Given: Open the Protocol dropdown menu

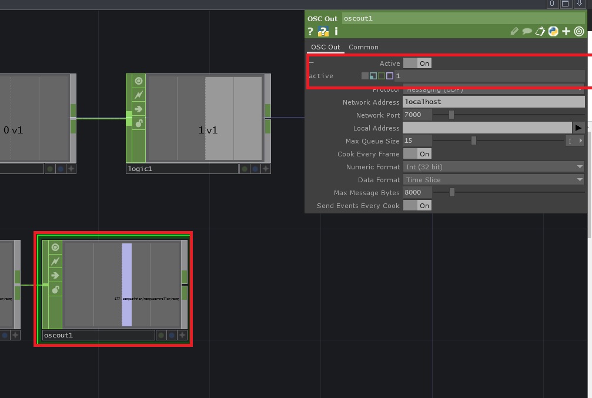Looking at the screenshot, I should 494,89.
